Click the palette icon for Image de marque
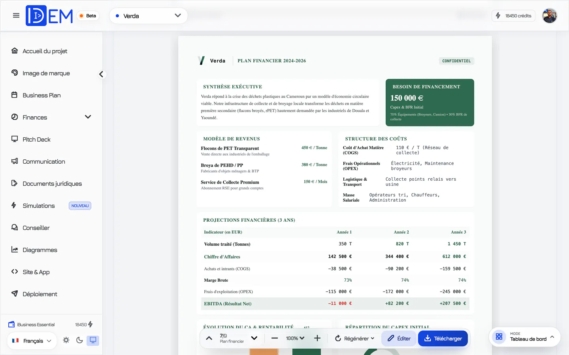 (15, 73)
